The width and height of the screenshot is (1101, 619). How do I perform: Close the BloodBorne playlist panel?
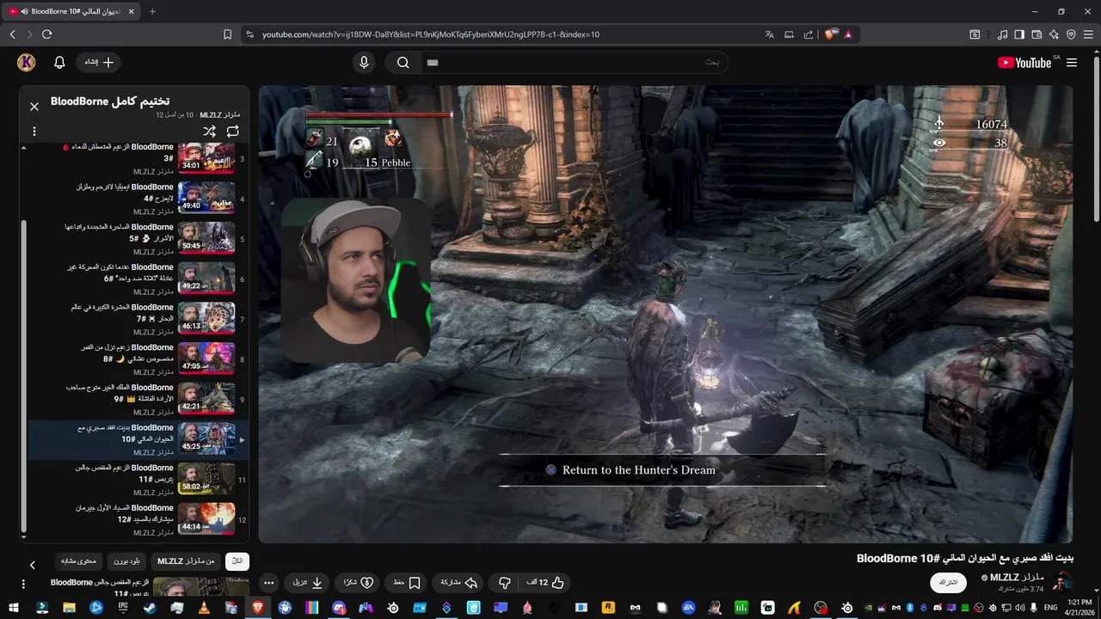pos(34,107)
